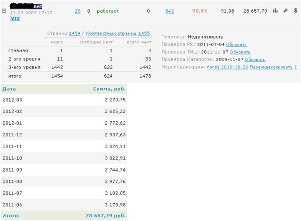This screenshot has height=221, width=301.
Task: Open the 842 link in site row
Action: coord(170,10)
